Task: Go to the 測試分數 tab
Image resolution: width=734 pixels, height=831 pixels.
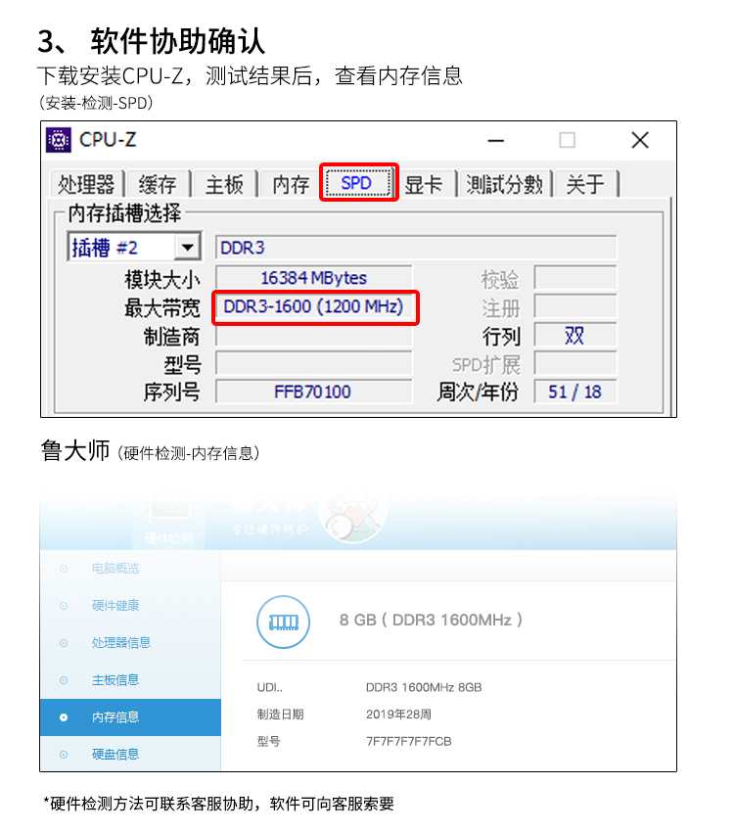Action: (x=505, y=184)
